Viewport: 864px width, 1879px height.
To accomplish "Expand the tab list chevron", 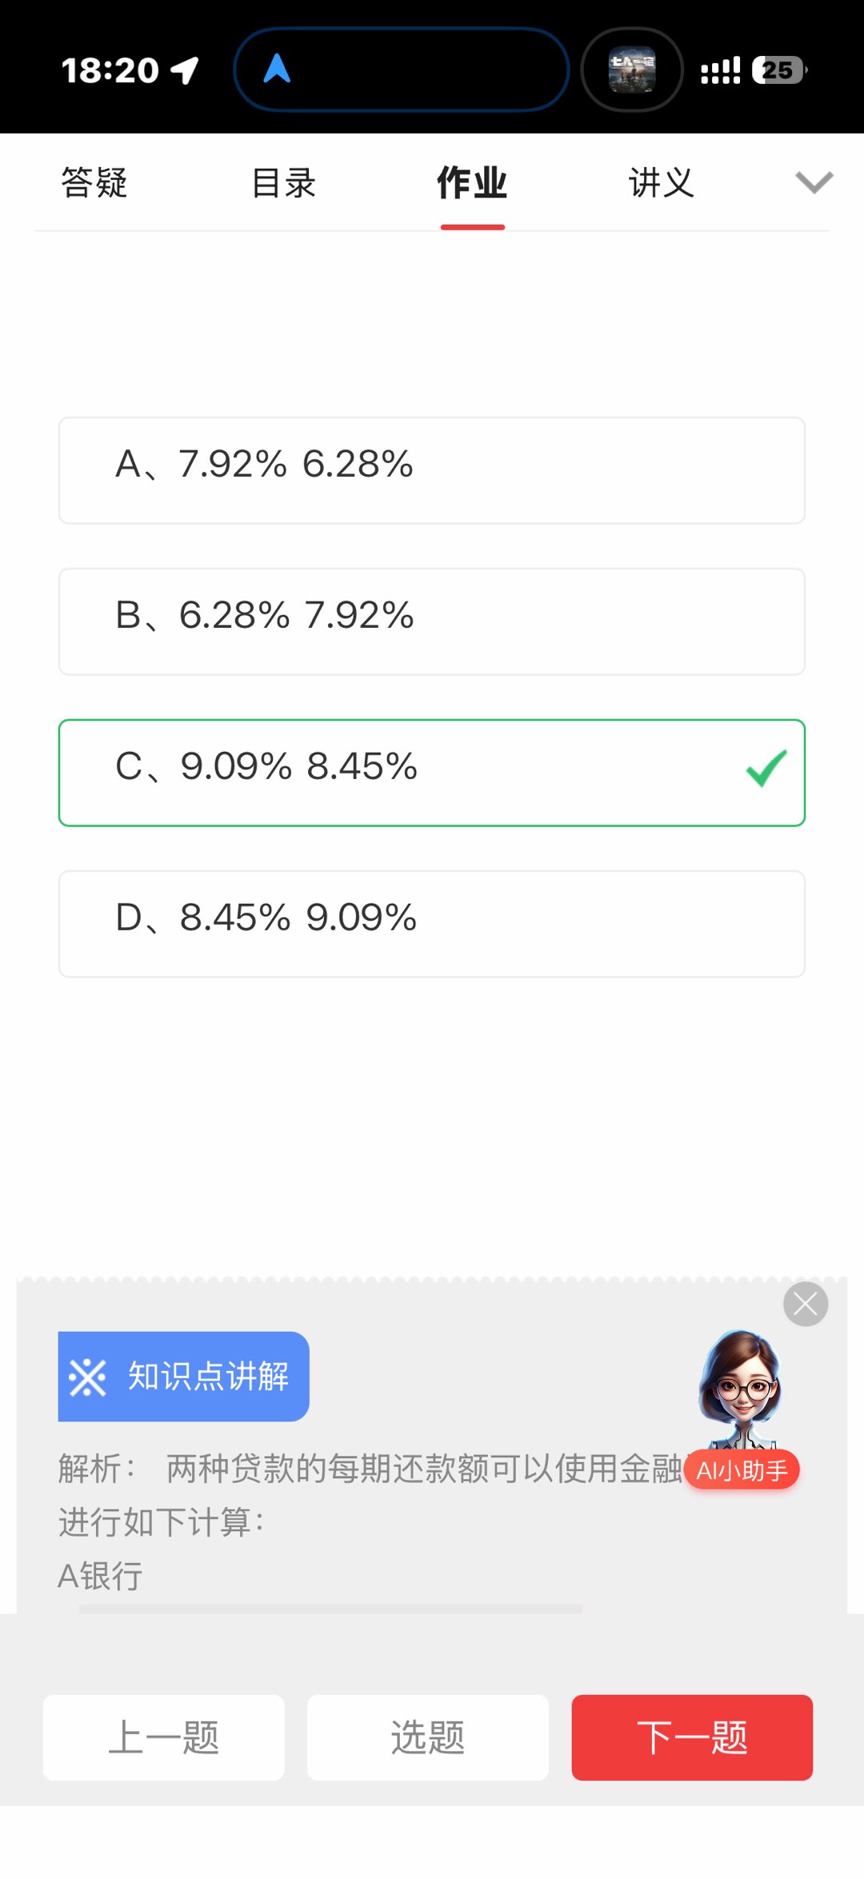I will tap(814, 182).
